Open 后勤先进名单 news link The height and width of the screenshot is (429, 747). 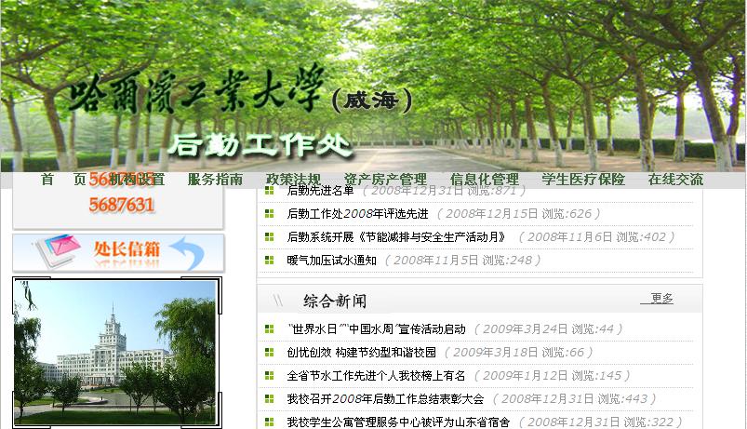(321, 191)
